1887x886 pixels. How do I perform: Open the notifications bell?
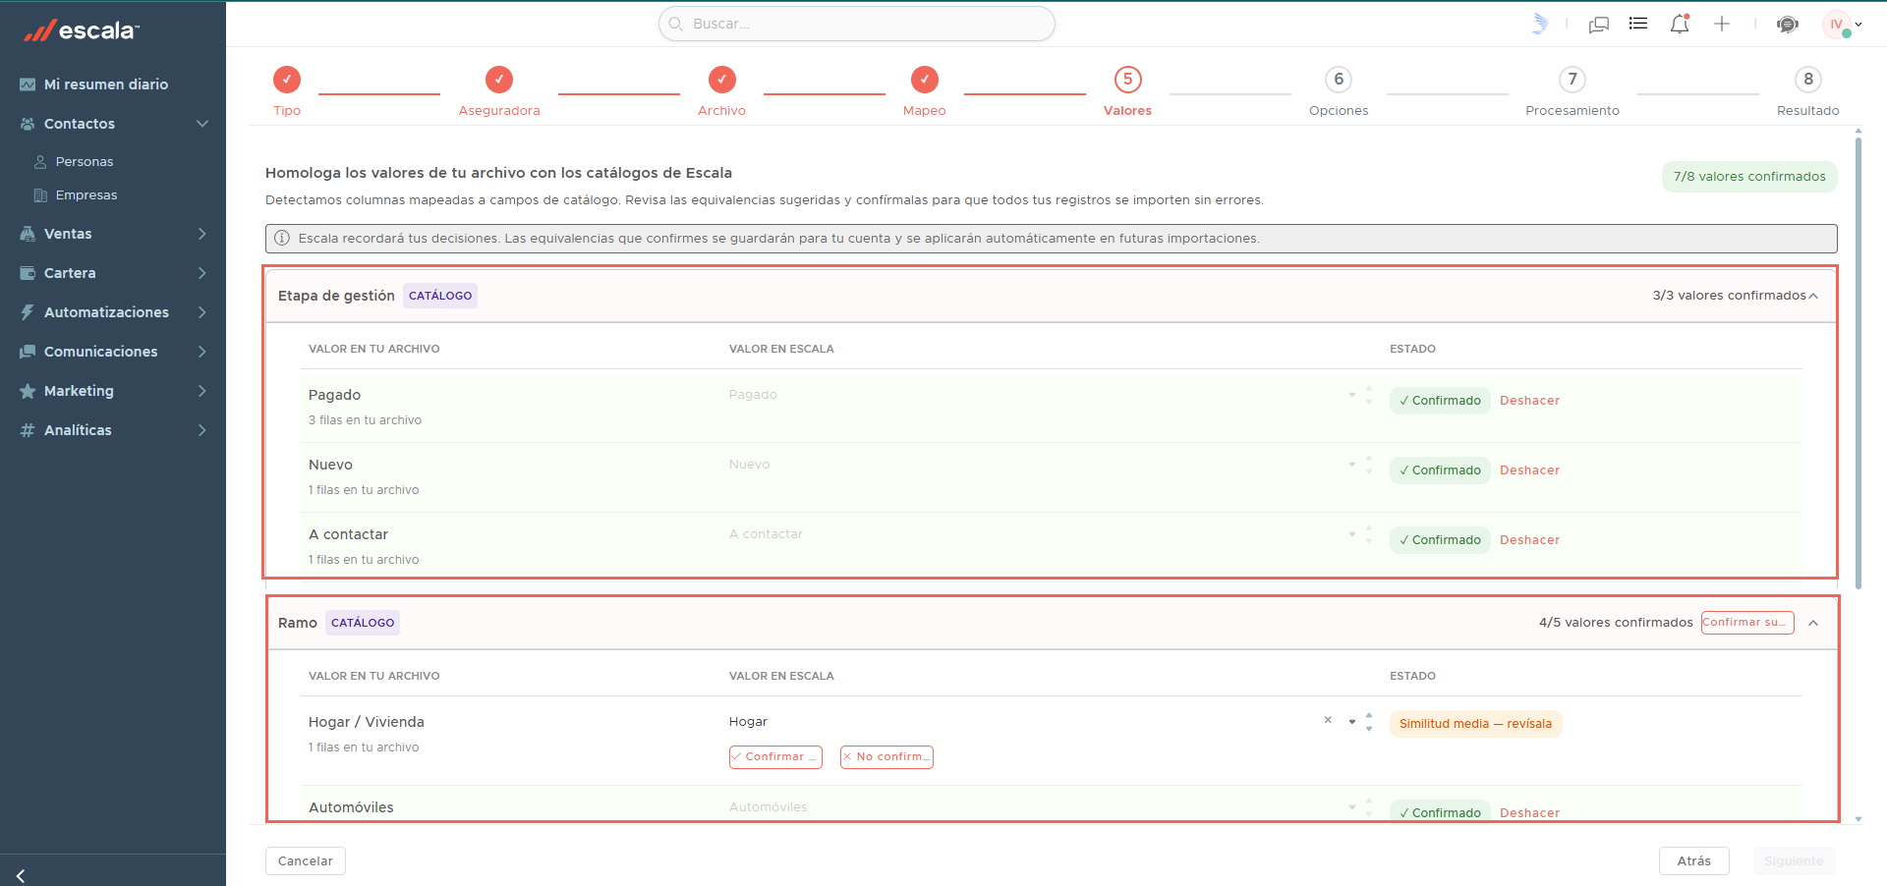1680,24
